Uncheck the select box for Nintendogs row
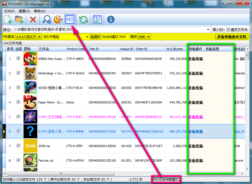 tap(18, 73)
